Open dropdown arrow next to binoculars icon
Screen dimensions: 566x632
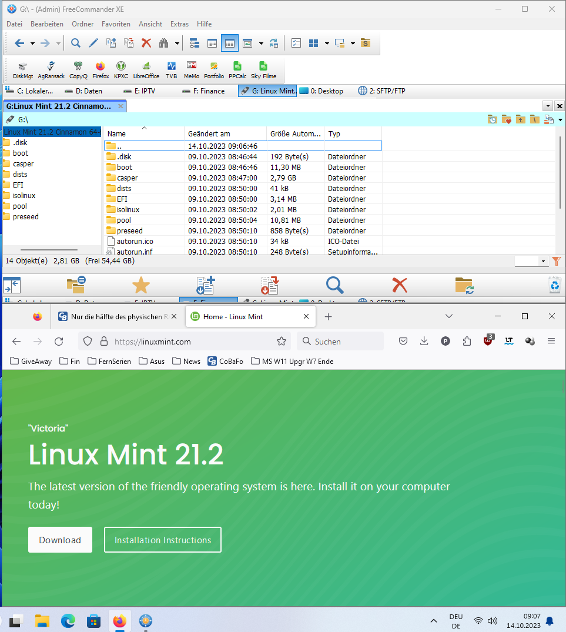(x=177, y=43)
